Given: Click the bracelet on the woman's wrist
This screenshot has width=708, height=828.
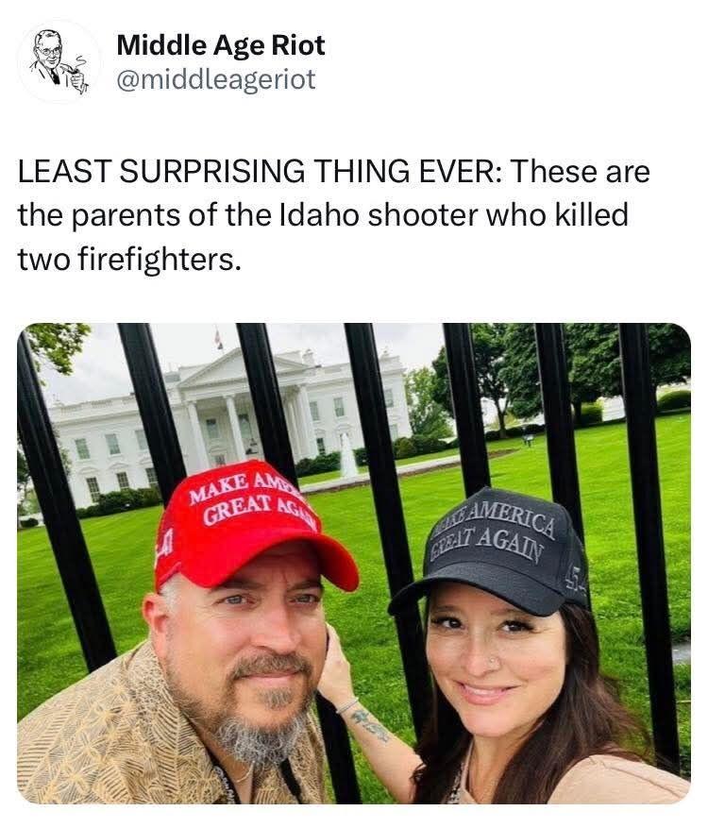Looking at the screenshot, I should (346, 705).
